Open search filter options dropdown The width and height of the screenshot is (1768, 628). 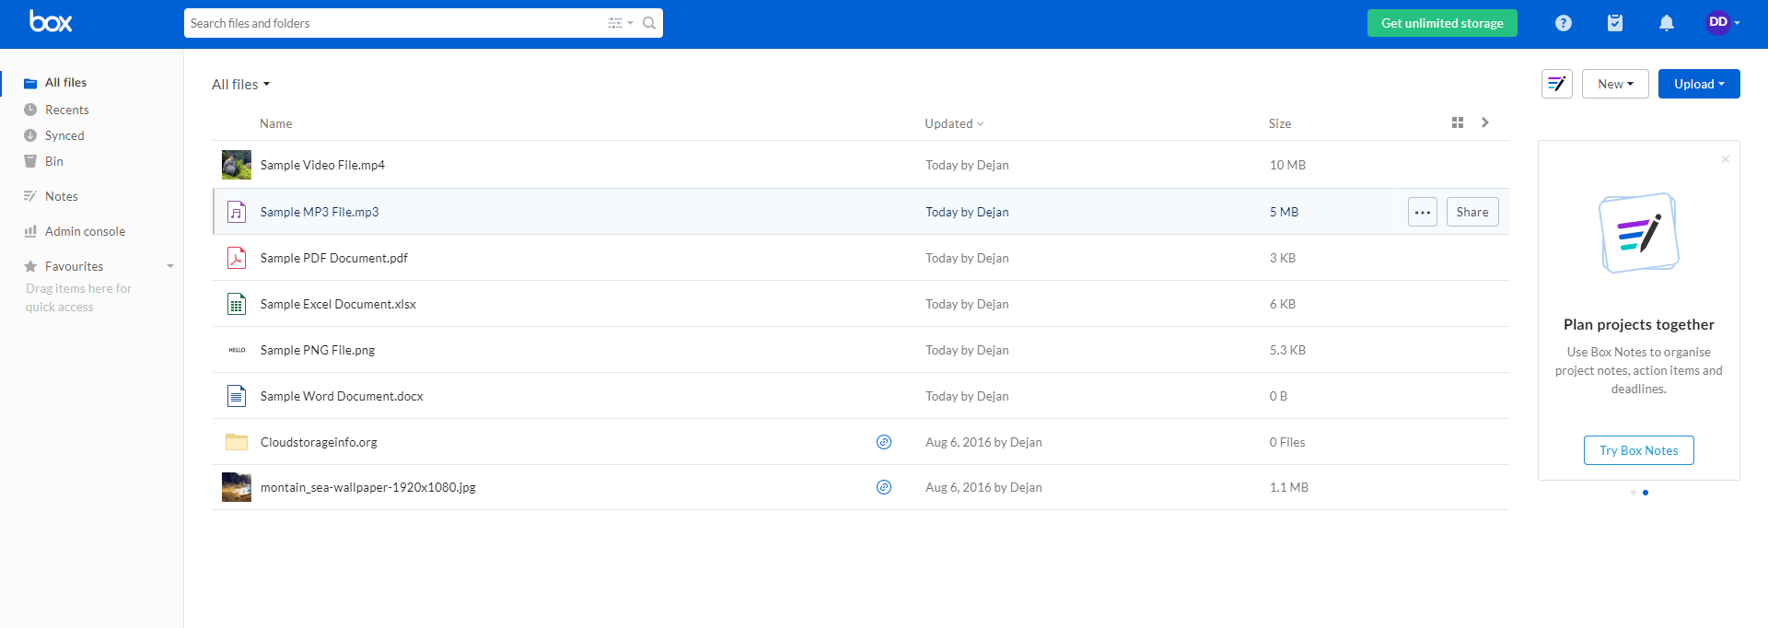coord(620,23)
